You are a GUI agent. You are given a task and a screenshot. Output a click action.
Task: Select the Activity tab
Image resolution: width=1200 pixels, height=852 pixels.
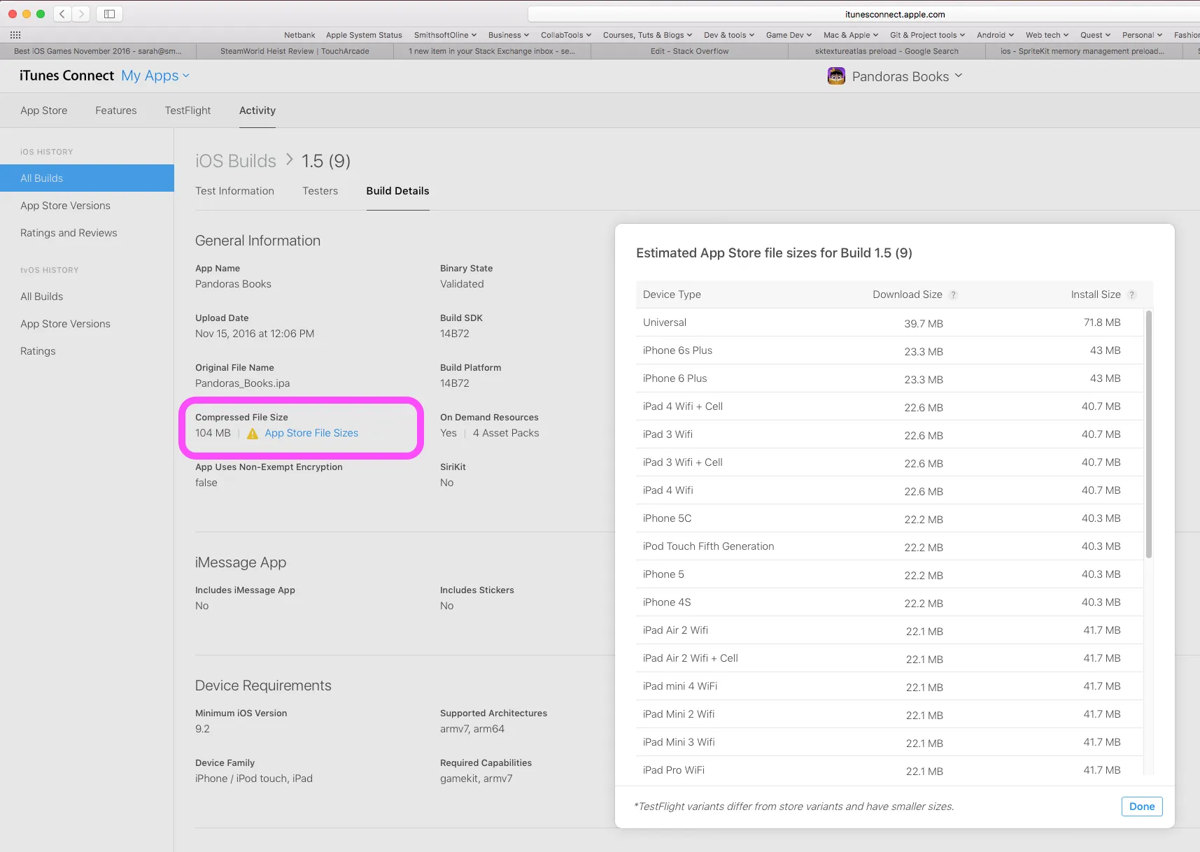[x=257, y=111]
